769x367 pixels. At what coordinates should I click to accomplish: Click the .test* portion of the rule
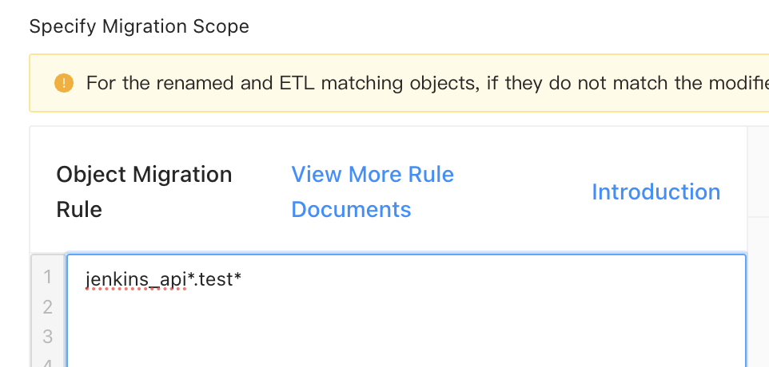coord(216,278)
